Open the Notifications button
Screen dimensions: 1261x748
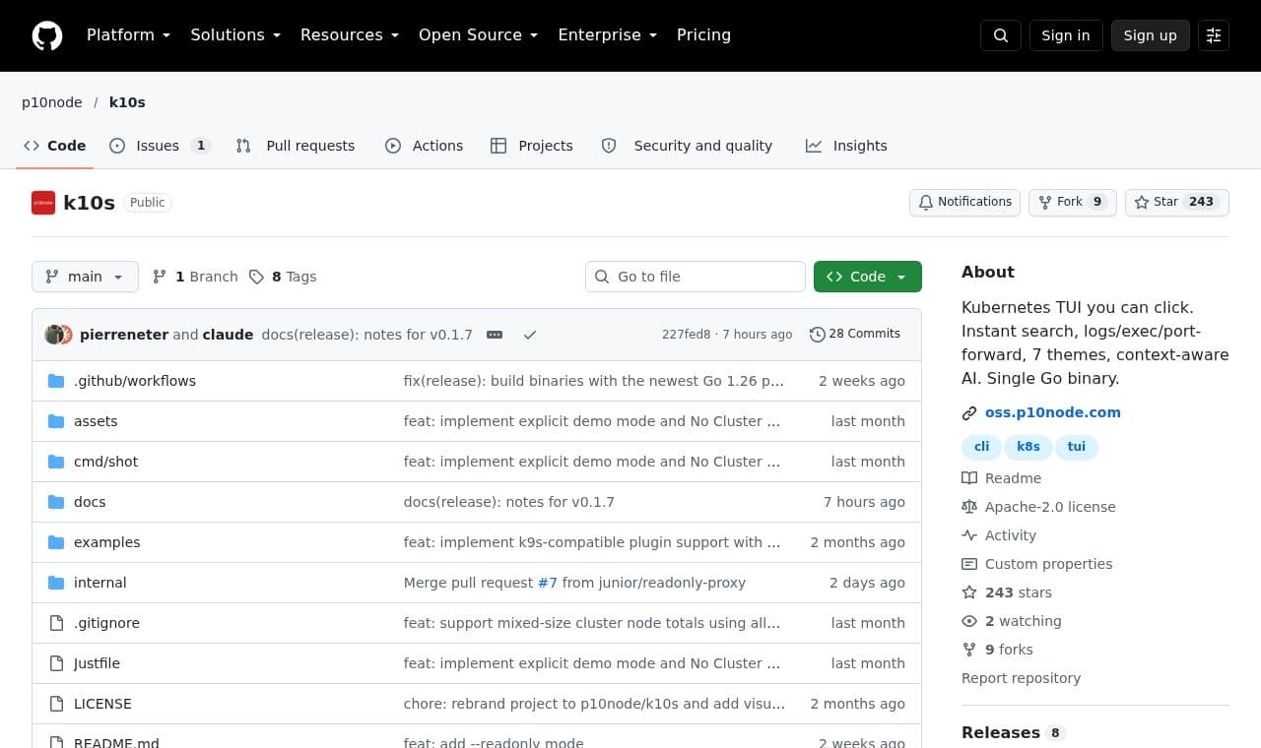[964, 202]
